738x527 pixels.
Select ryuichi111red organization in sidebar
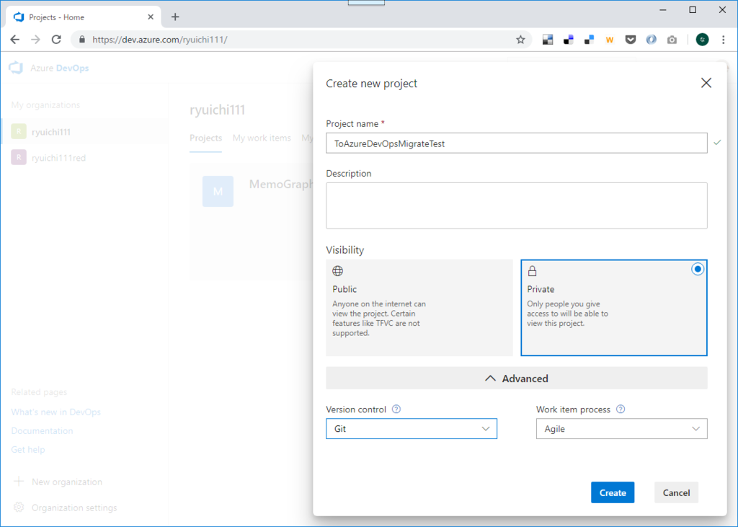coord(85,158)
